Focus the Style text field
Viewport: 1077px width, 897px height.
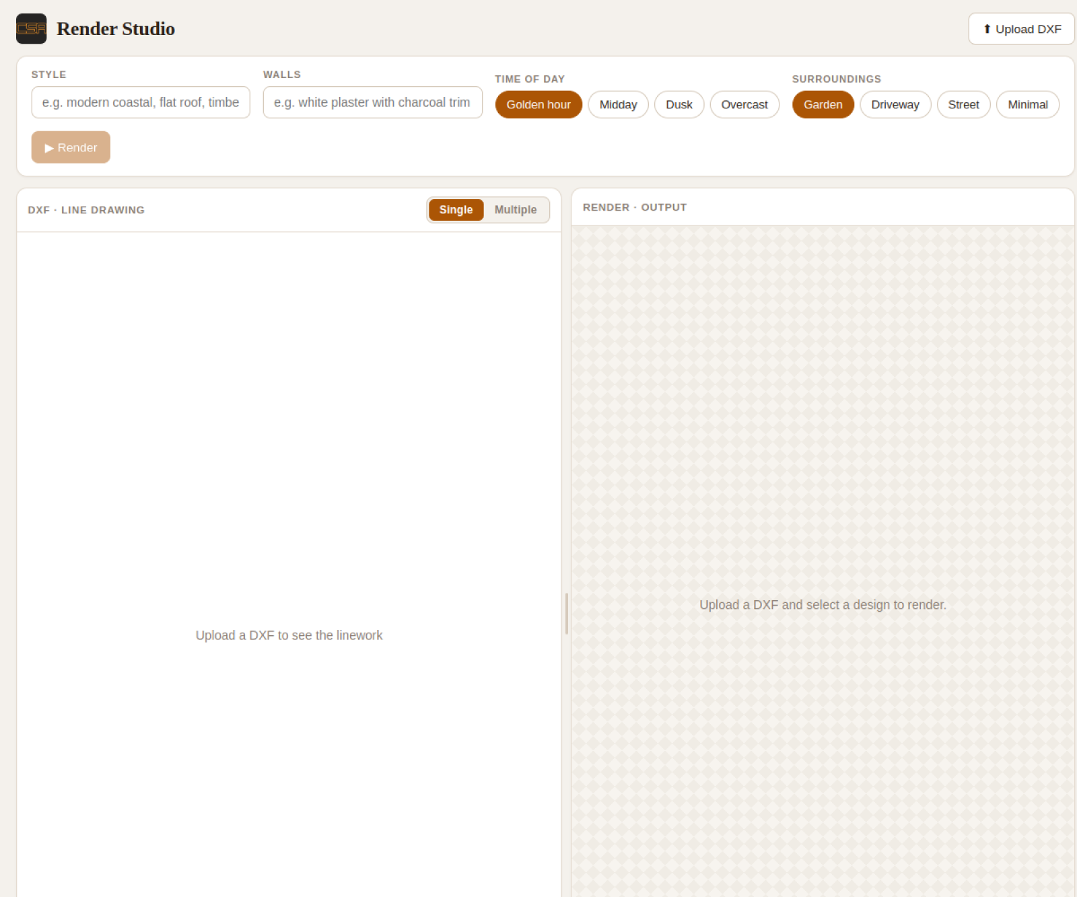point(141,102)
